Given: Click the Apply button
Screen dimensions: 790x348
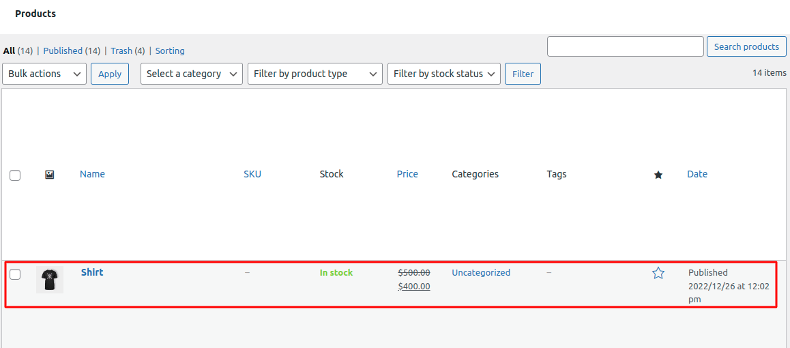Looking at the screenshot, I should tap(110, 74).
